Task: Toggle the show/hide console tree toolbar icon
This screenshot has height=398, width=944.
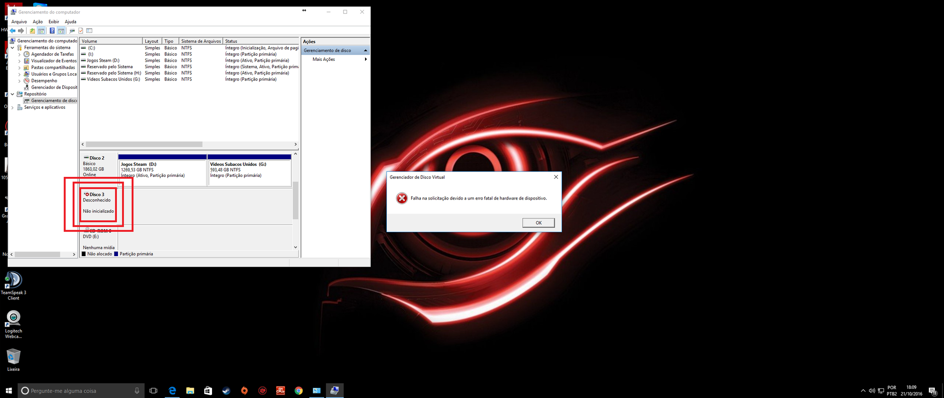Action: (41, 31)
